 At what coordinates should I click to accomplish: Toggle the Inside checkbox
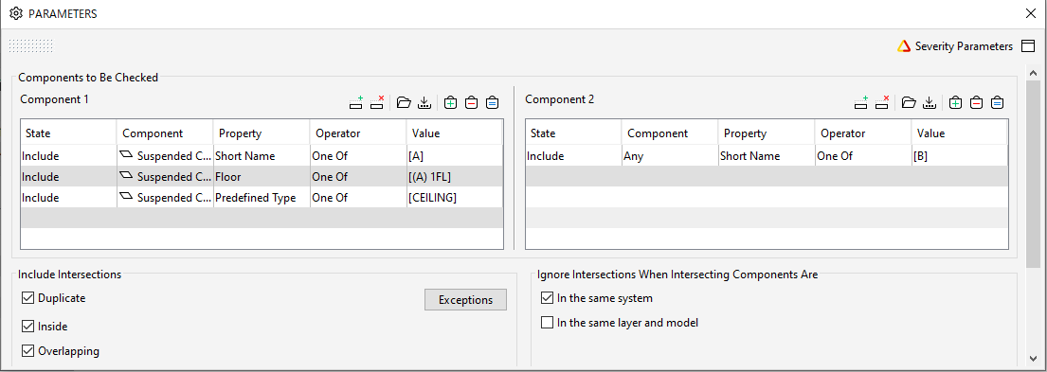[28, 327]
